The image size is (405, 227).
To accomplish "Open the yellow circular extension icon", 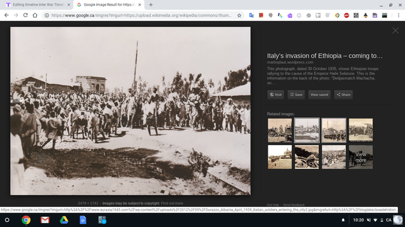I will (337, 15).
